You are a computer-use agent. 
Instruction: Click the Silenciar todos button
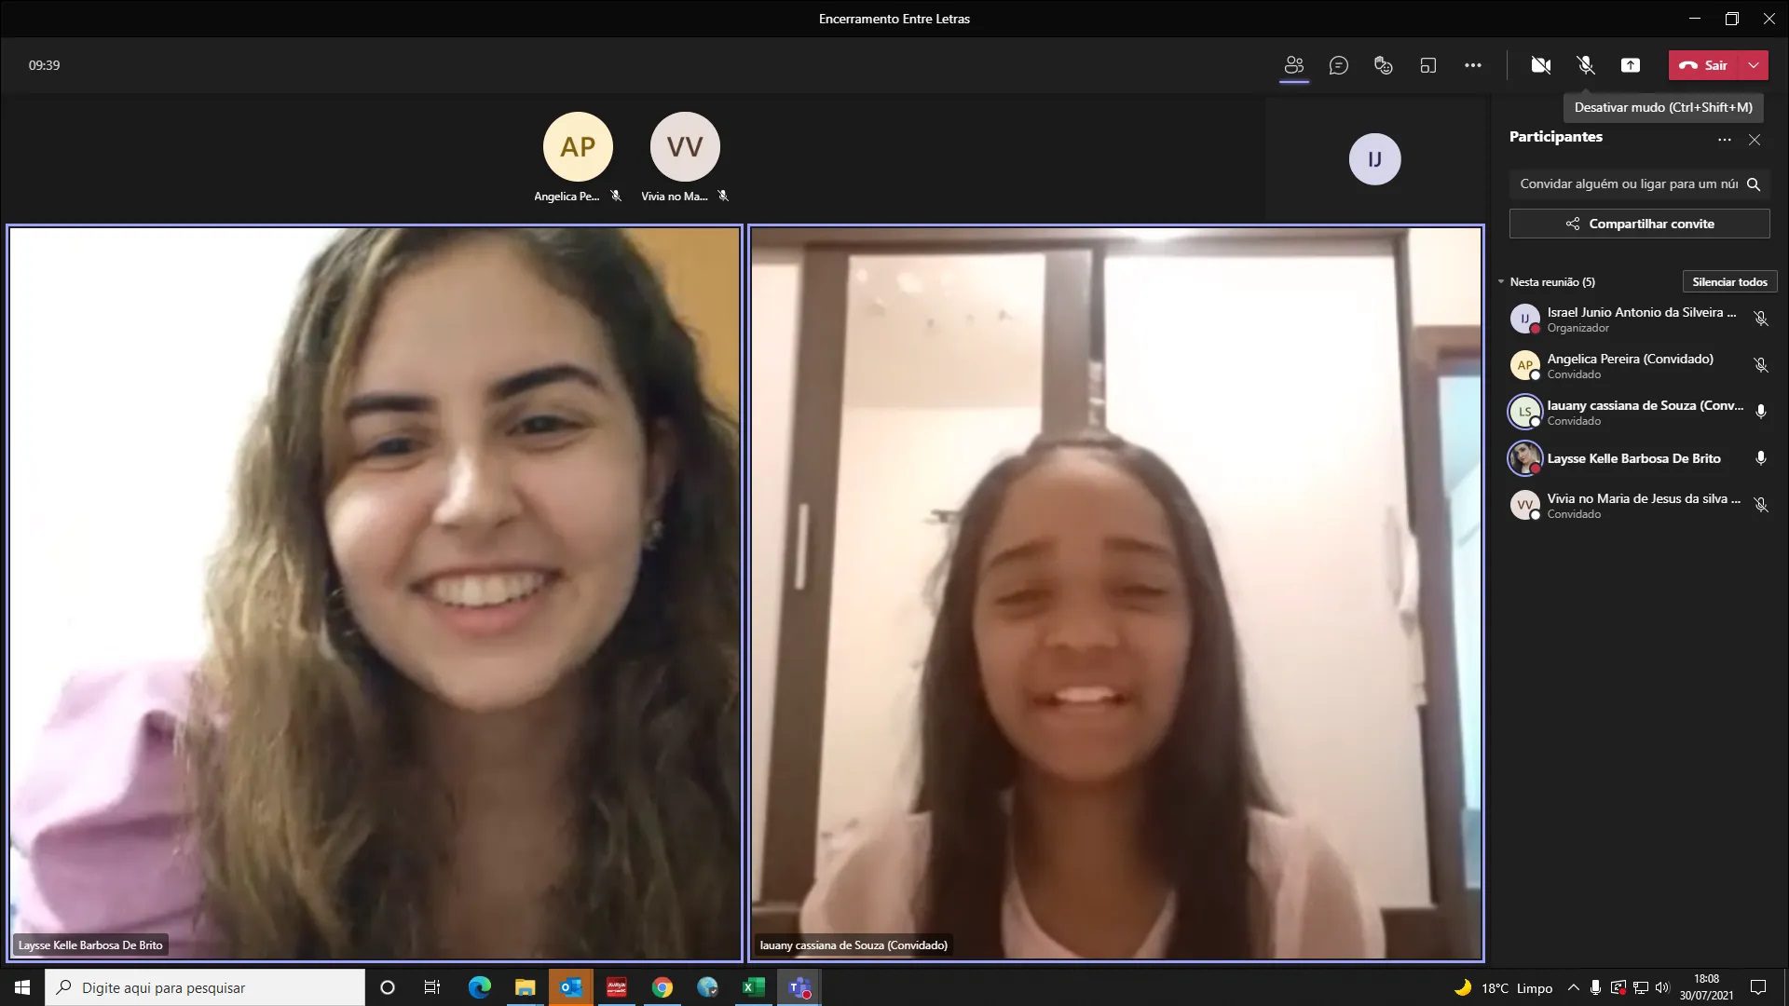click(x=1728, y=282)
